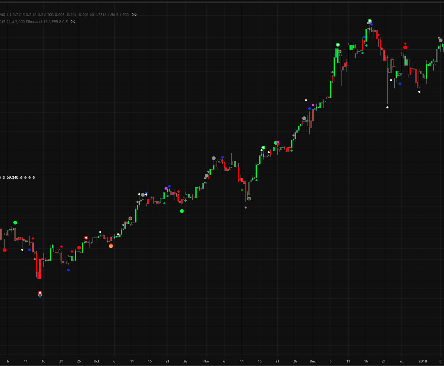The height and width of the screenshot is (366, 444).
Task: Toggle visibility of the indicator ending in 500
Action: [134, 14]
